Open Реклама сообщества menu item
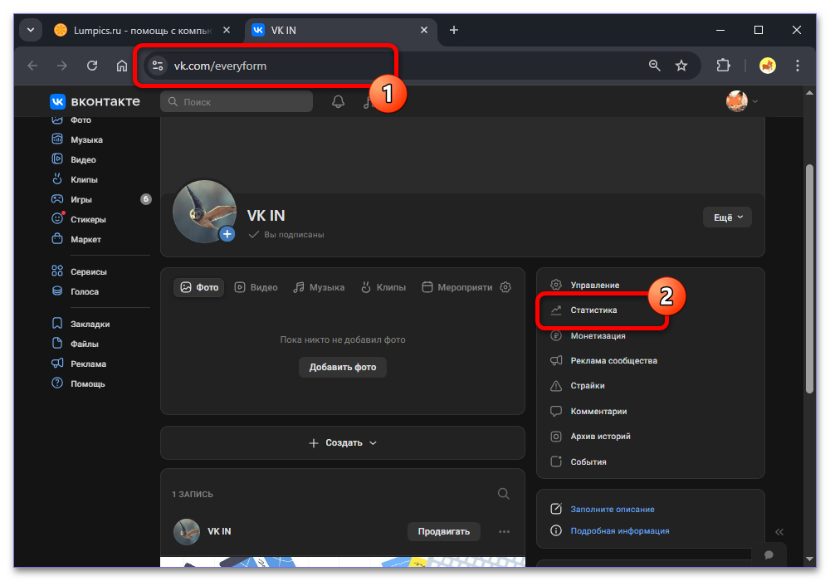This screenshot has height=581, width=830. (x=603, y=361)
